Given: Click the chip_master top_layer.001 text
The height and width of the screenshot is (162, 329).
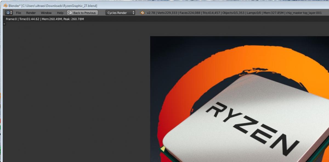Looking at the screenshot, I should pyautogui.click(x=304, y=13).
